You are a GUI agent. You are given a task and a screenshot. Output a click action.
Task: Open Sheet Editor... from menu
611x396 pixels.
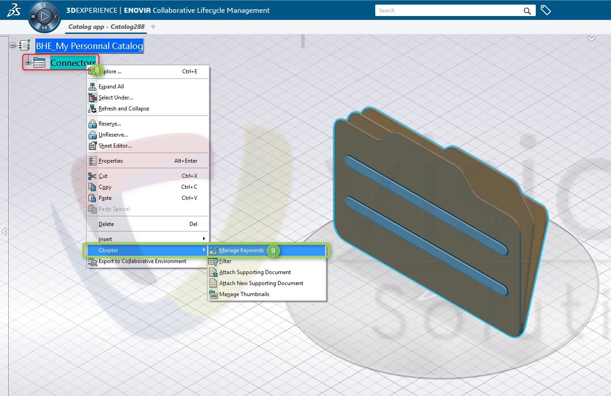click(148, 146)
